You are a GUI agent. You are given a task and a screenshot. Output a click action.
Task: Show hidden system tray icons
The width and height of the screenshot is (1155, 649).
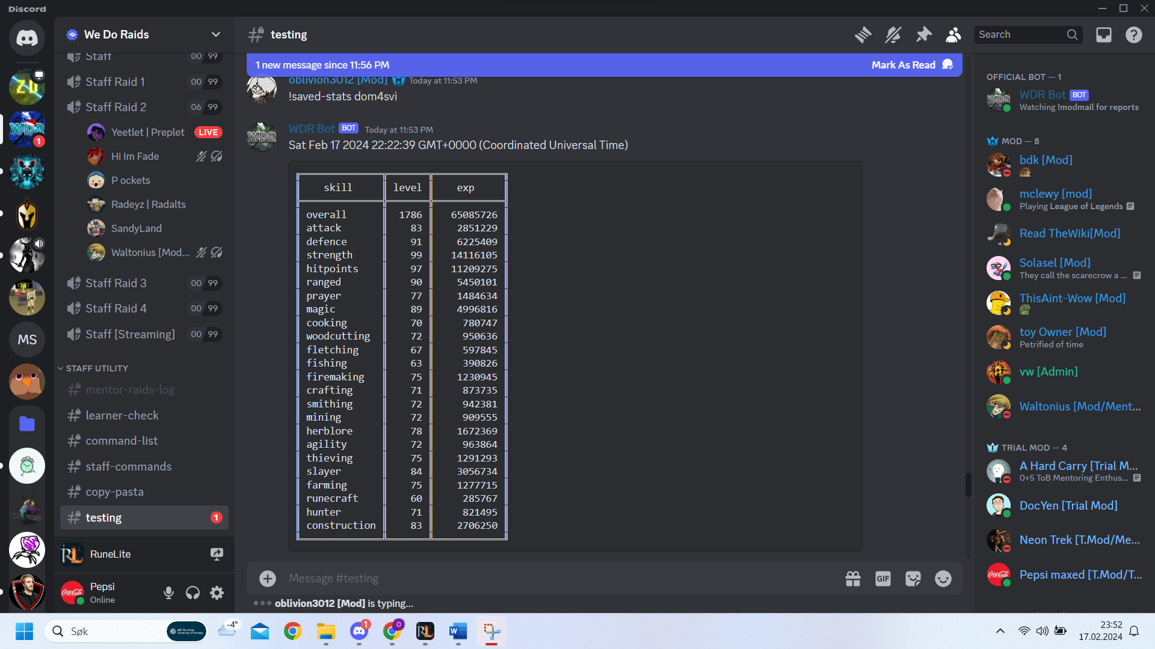click(x=1000, y=631)
